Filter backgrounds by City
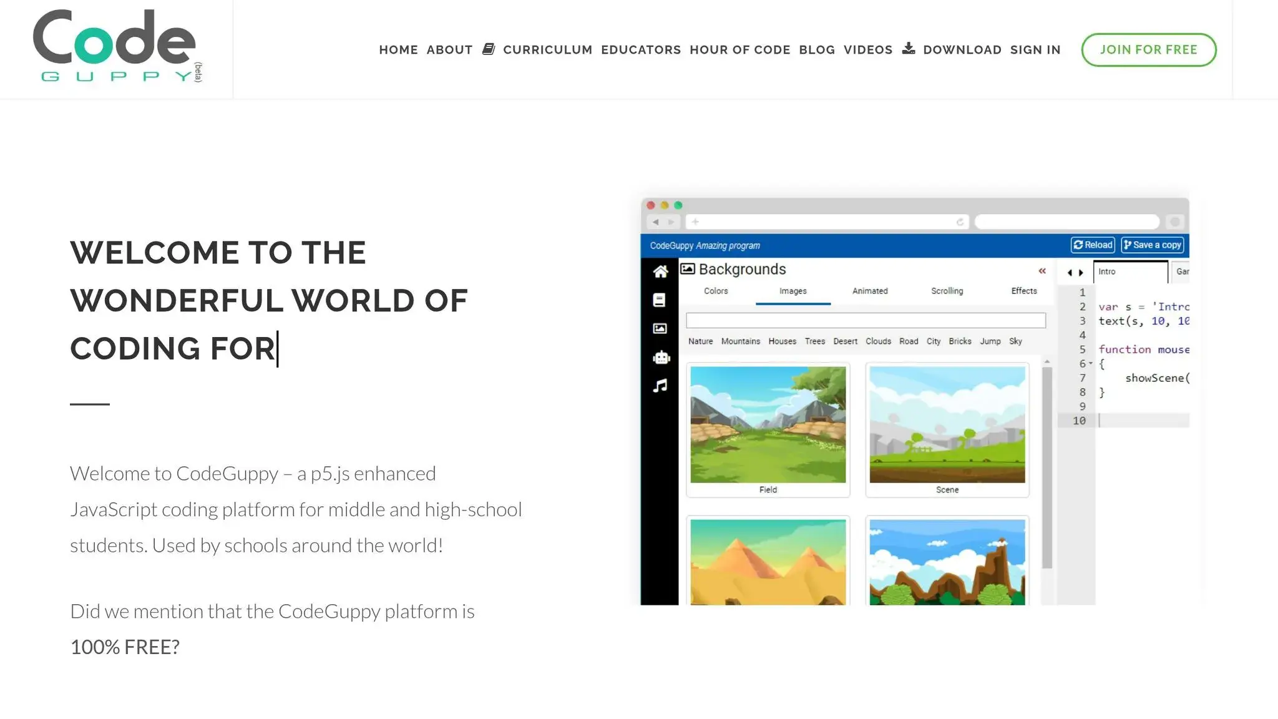The width and height of the screenshot is (1278, 719). coord(934,341)
